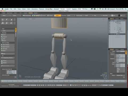This screenshot has width=128, height=96.
Task: Select the highlighted dark row in Items list
Action: 117,34
